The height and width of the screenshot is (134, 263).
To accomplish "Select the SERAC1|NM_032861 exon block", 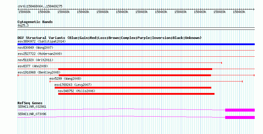I will (x=240, y=110).
